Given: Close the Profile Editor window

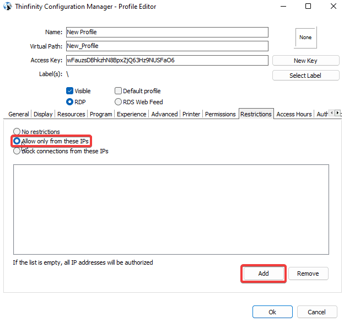Looking at the screenshot, I should click(x=334, y=6).
